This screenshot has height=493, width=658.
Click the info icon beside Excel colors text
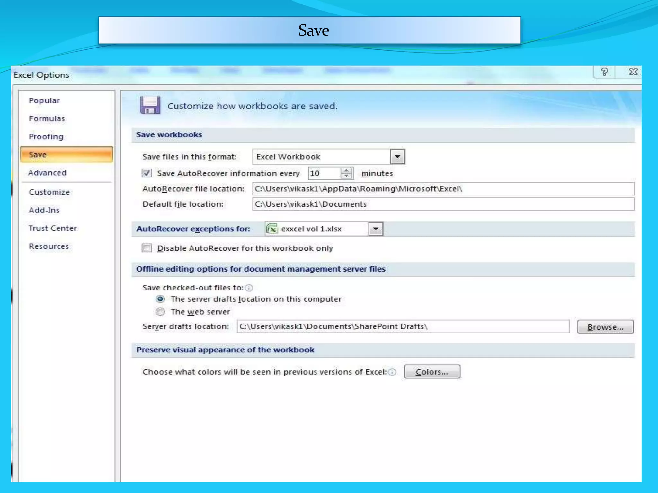click(x=392, y=372)
